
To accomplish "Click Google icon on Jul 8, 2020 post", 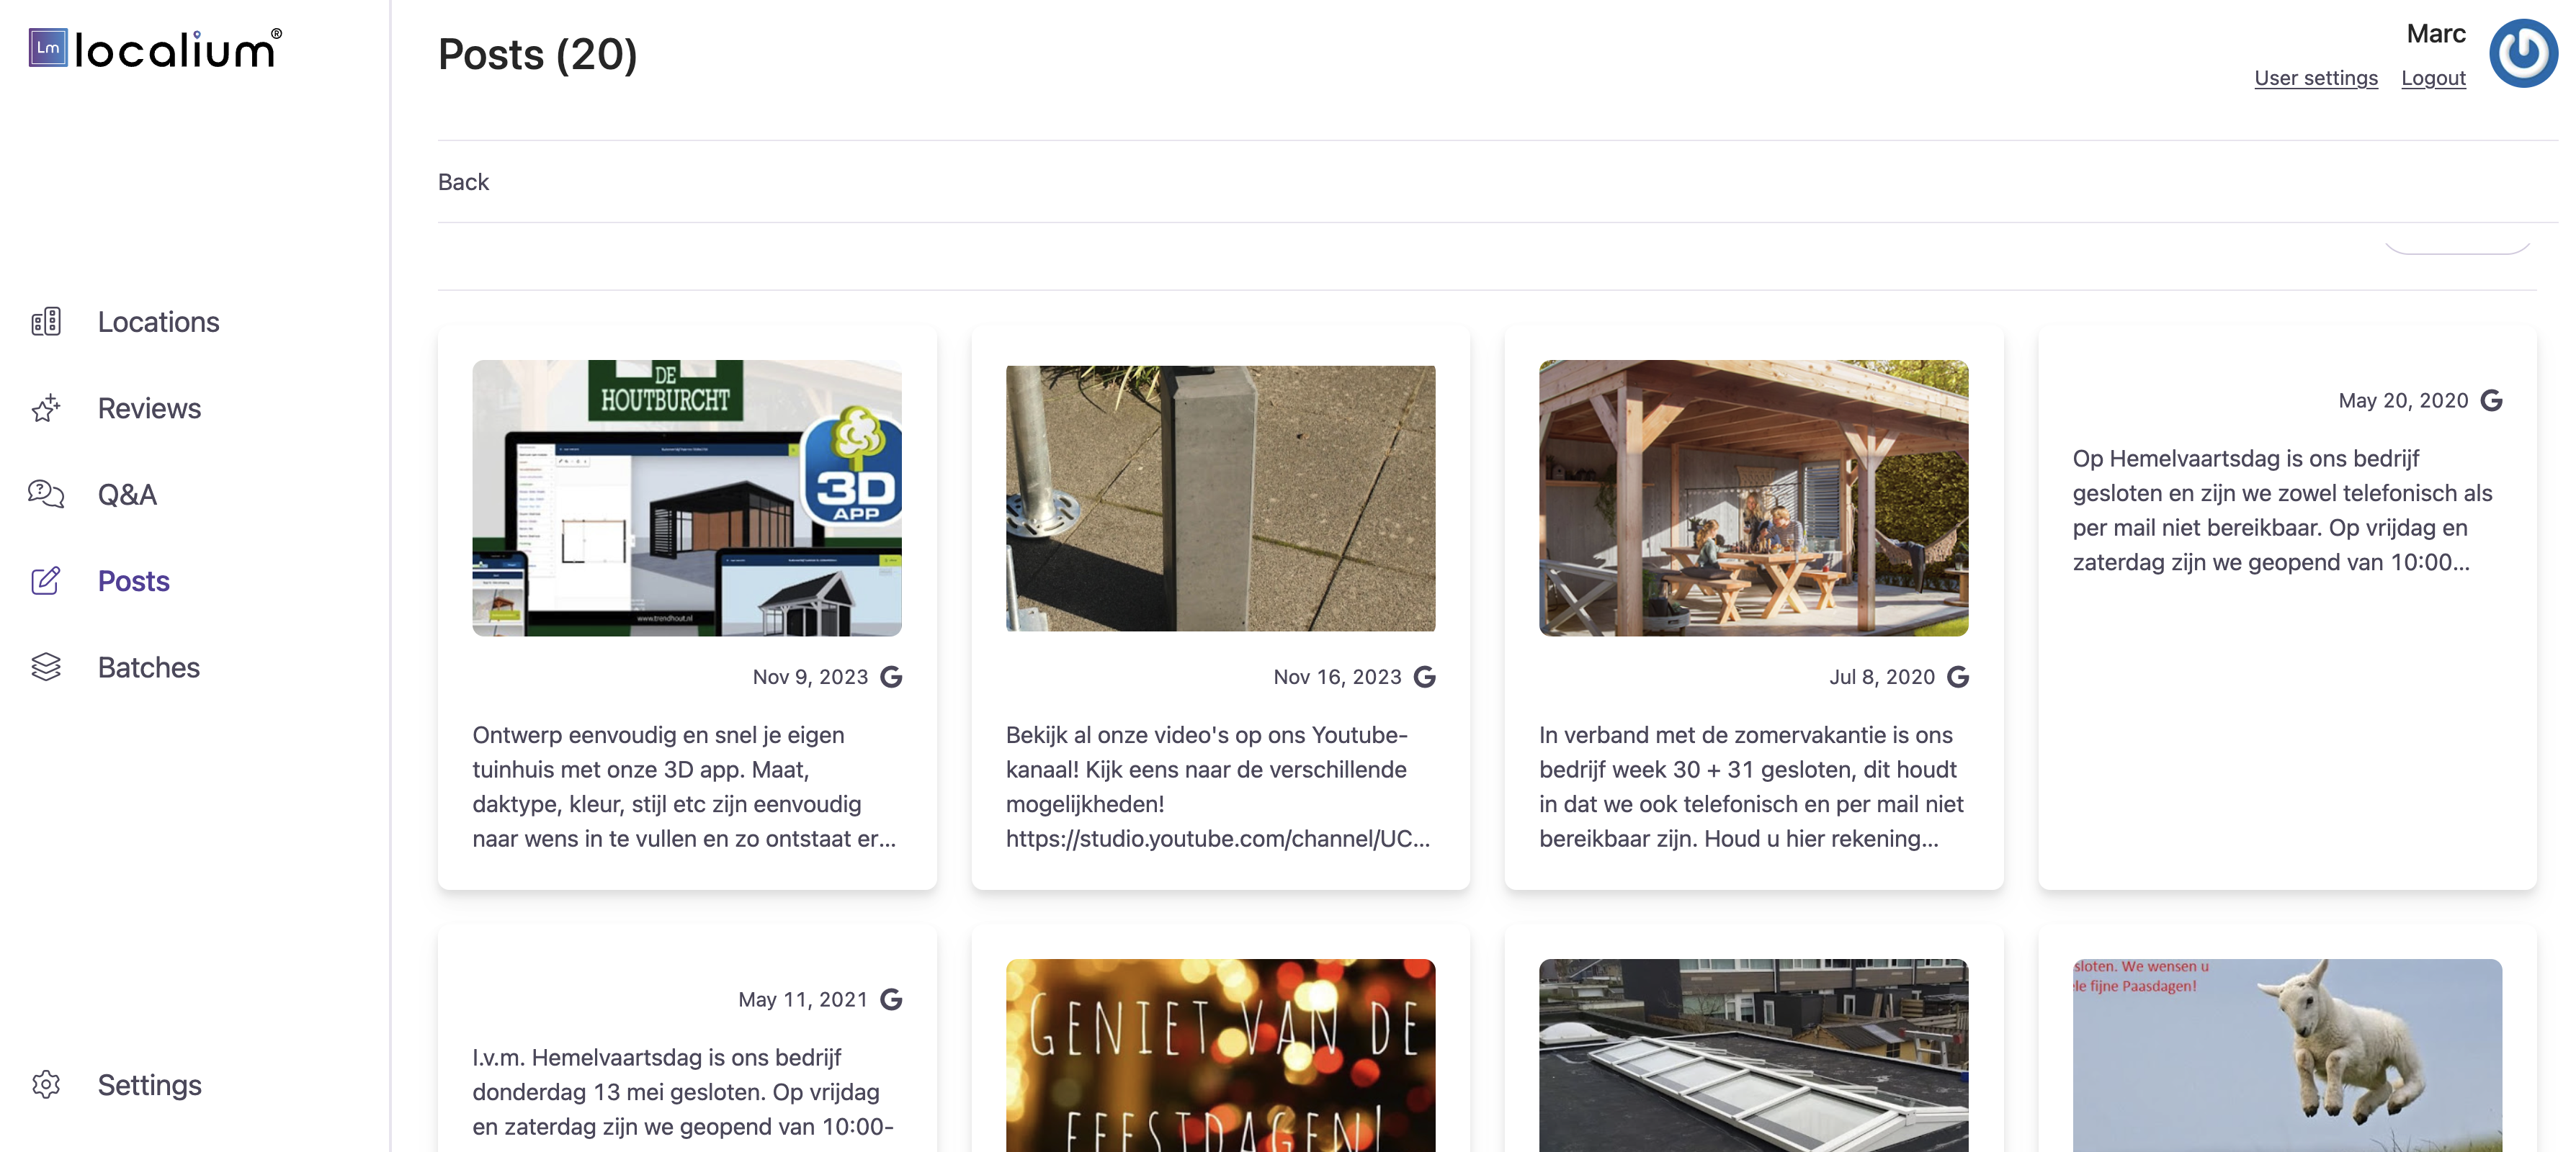I will point(1958,676).
